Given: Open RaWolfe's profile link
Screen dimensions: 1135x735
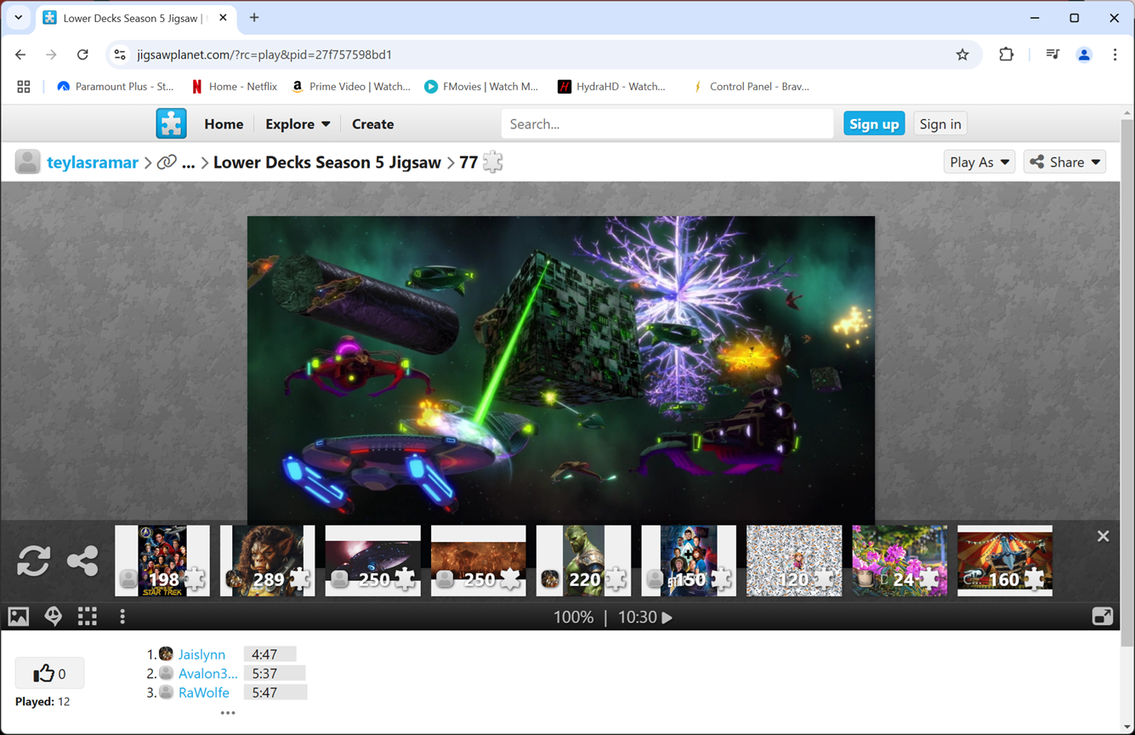Looking at the screenshot, I should (204, 692).
